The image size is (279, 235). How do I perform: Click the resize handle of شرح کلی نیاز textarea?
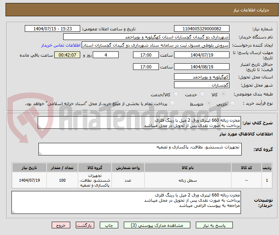coord(40,127)
